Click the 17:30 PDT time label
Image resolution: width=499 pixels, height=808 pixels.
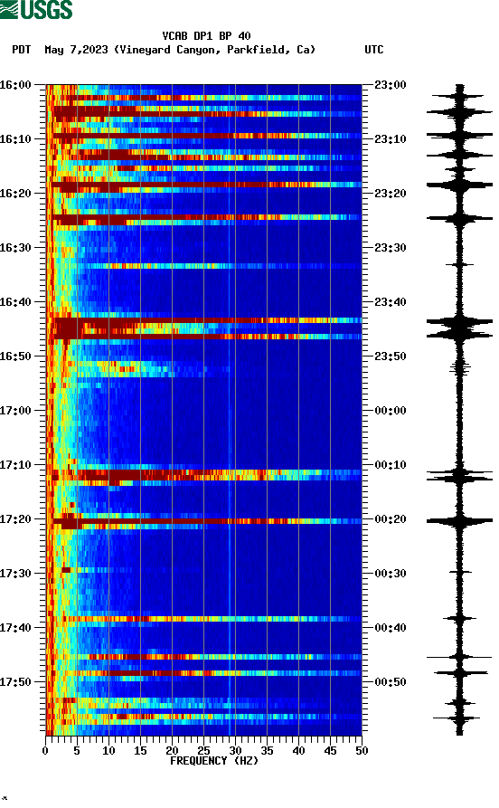[x=15, y=573]
